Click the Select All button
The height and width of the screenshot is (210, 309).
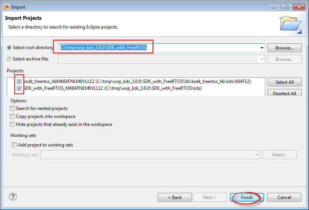284,82
